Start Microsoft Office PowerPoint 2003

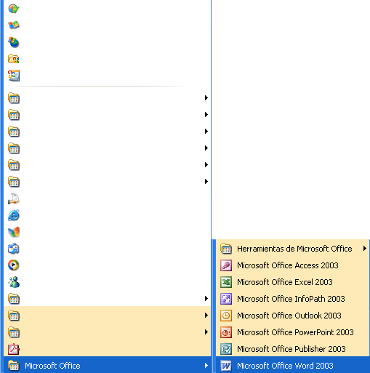click(x=293, y=332)
